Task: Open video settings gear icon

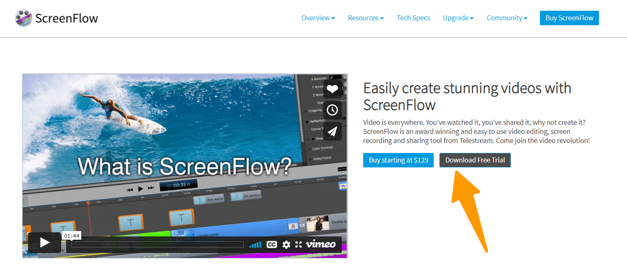Action: 286,244
